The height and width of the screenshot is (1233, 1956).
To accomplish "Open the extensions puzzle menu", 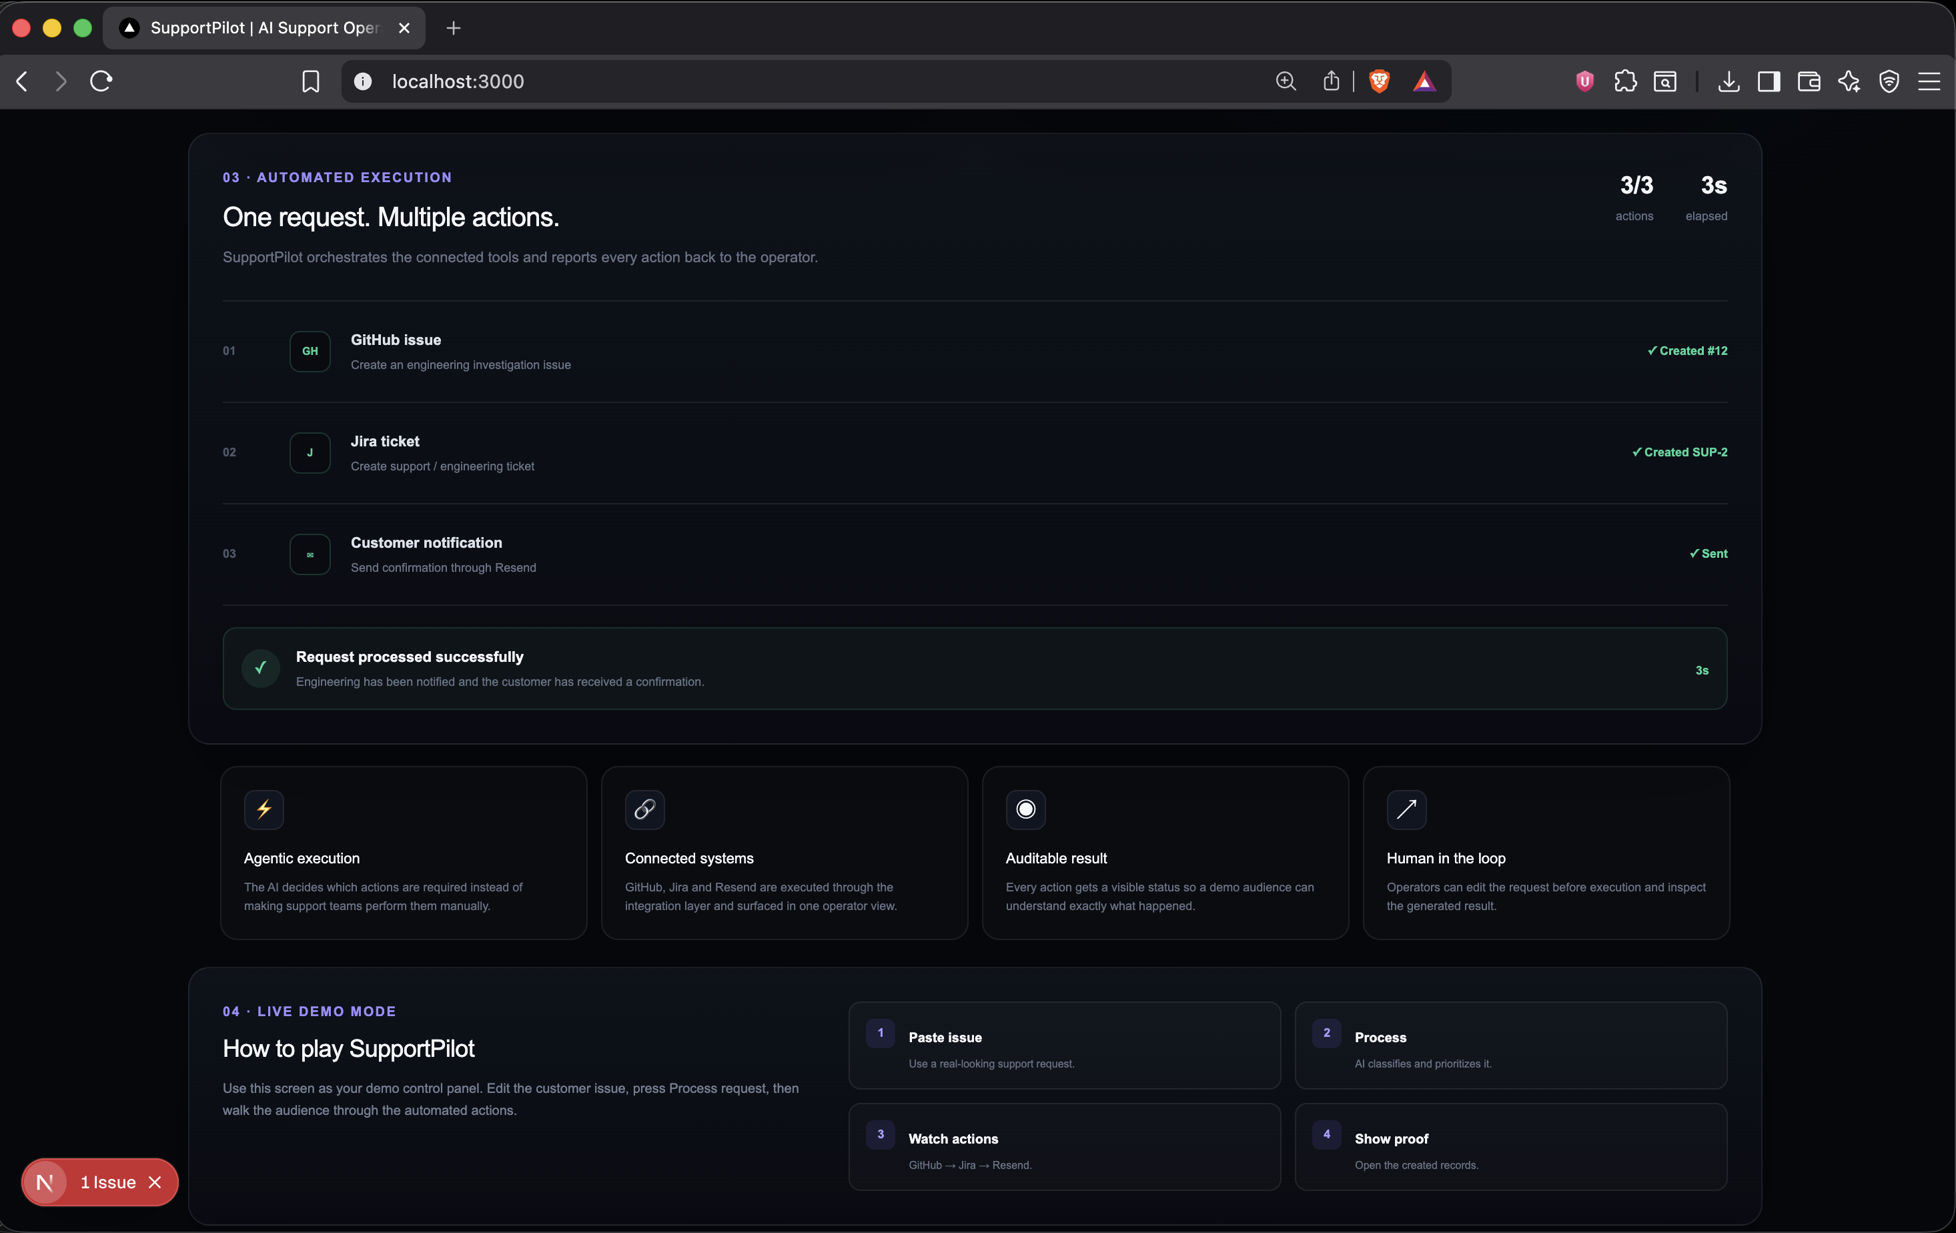I will click(x=1625, y=81).
